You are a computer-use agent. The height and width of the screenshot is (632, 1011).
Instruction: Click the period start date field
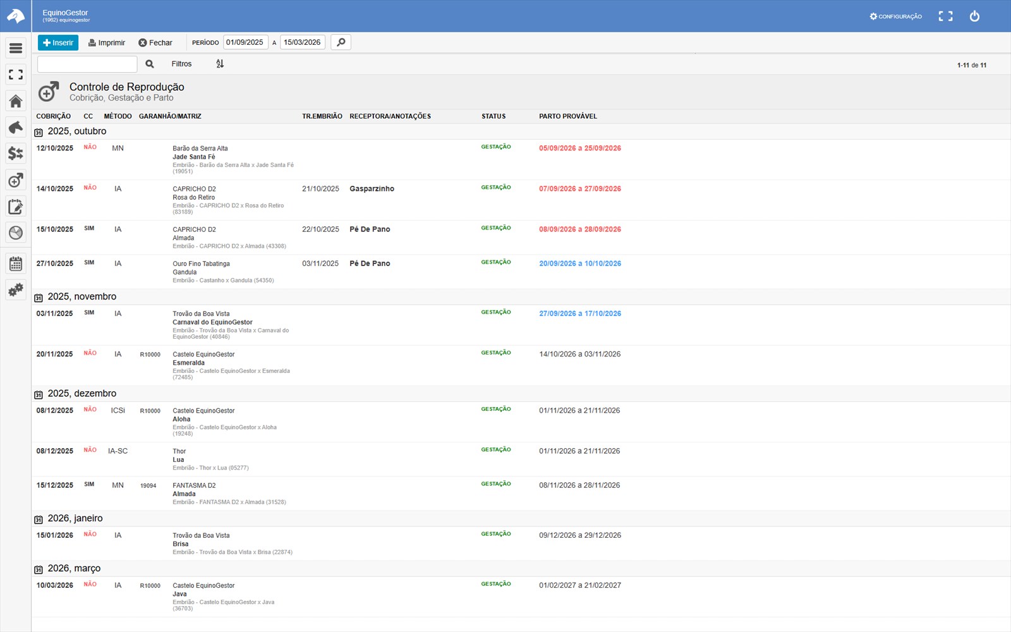coord(246,42)
